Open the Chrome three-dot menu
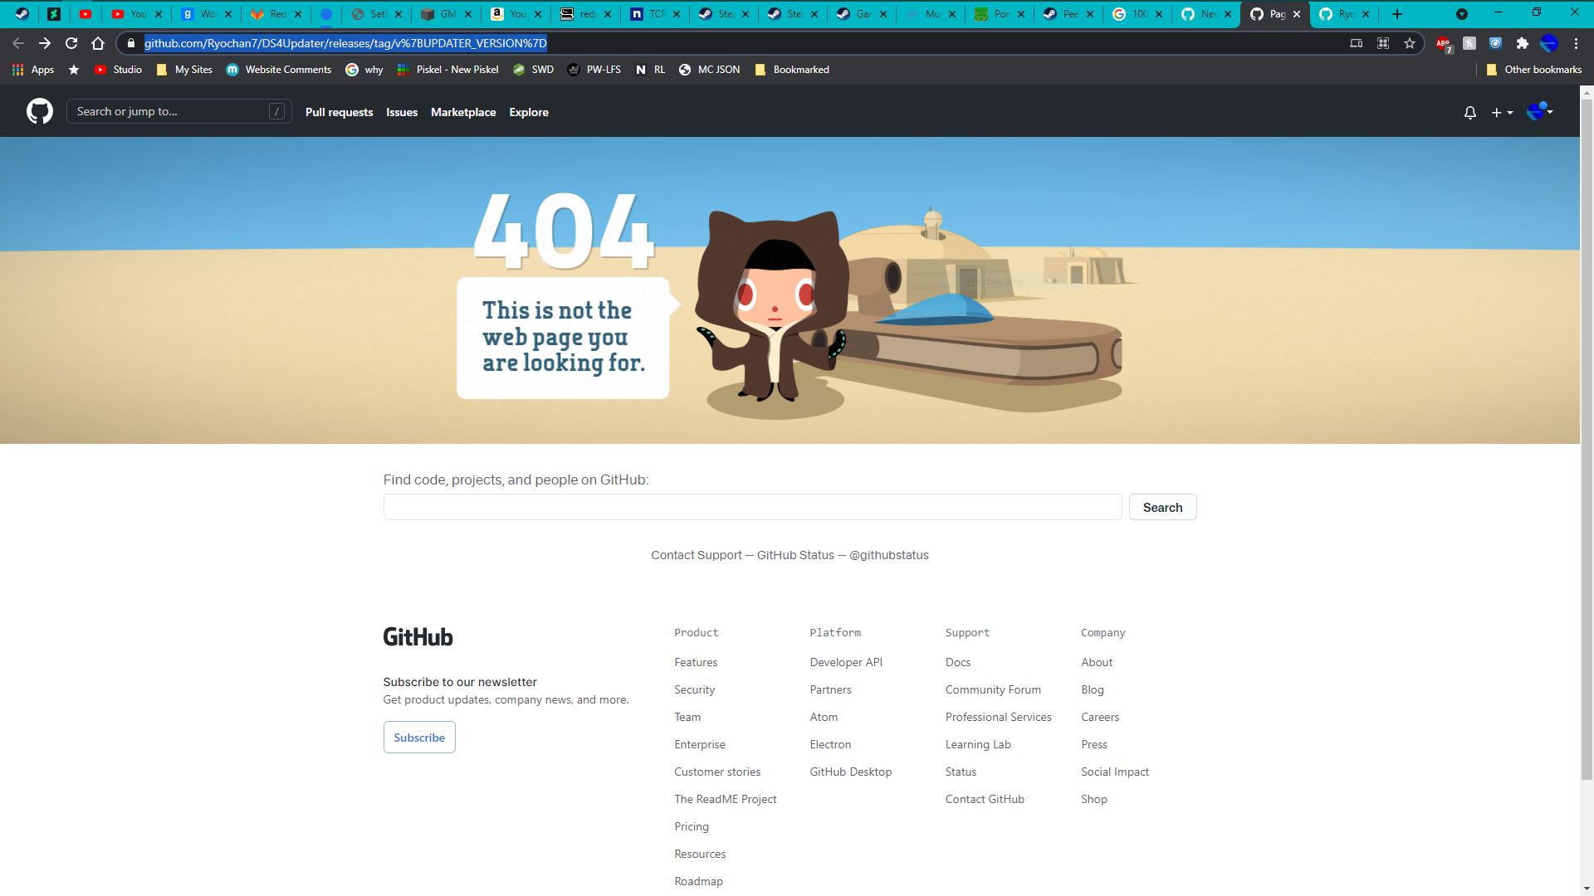Image resolution: width=1594 pixels, height=896 pixels. pyautogui.click(x=1577, y=43)
